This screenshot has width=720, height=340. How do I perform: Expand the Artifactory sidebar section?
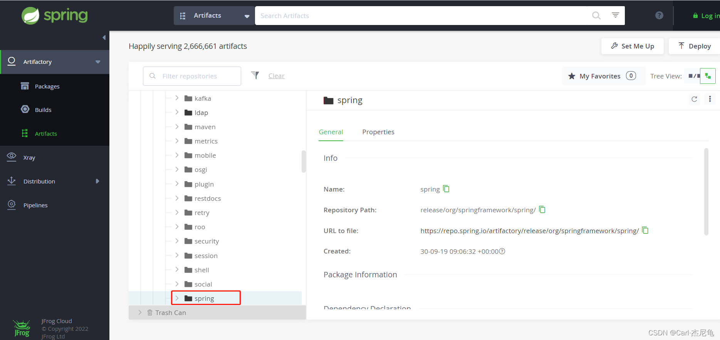click(55, 62)
